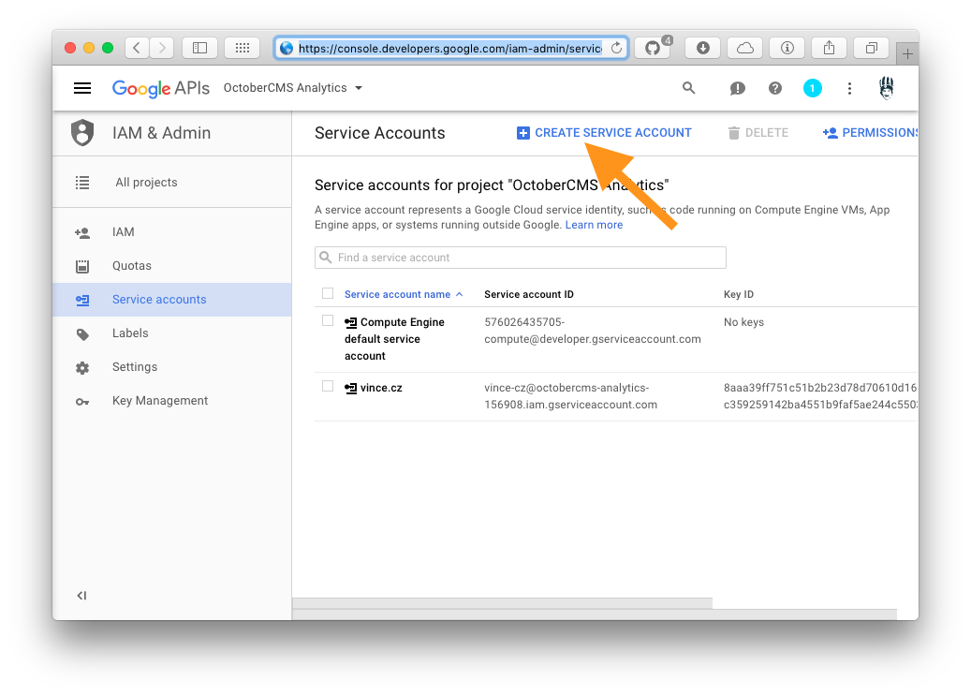Screen dimensions: 971x695
Task: Select All projects in the sidebar
Action: [171, 182]
